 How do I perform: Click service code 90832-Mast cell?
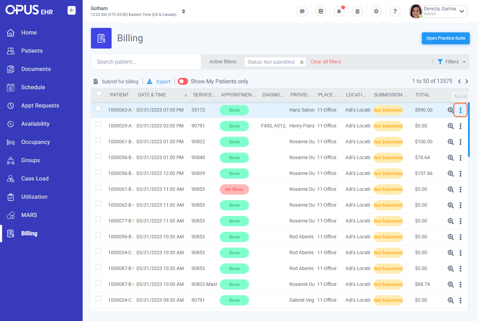click(204, 284)
